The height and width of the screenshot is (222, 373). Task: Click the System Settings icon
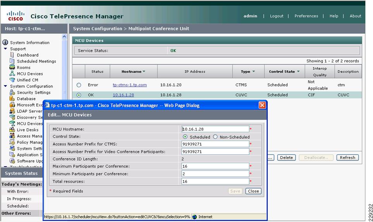(x=12, y=148)
